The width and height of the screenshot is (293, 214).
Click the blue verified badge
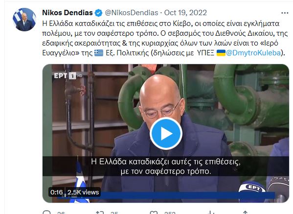[x=98, y=13]
